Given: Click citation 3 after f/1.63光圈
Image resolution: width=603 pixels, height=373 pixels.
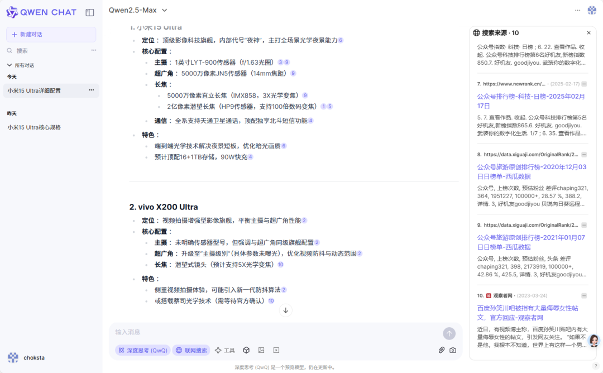Looking at the screenshot, I should pos(280,63).
